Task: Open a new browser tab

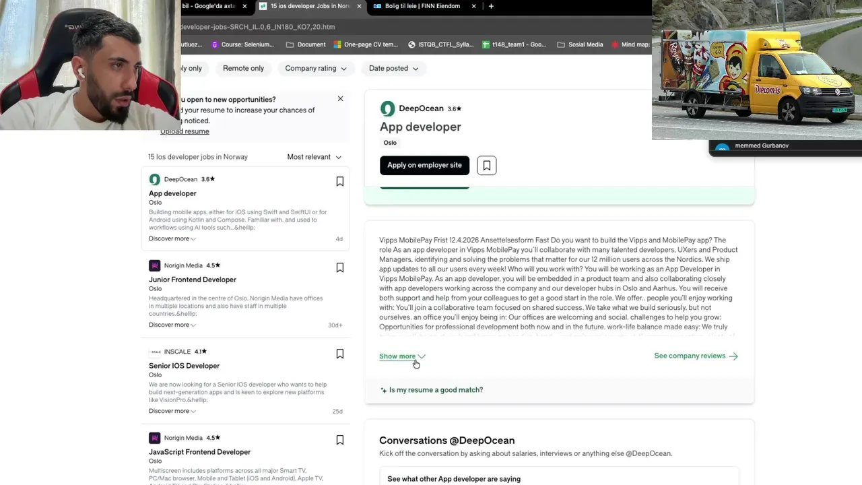Action: (x=491, y=6)
